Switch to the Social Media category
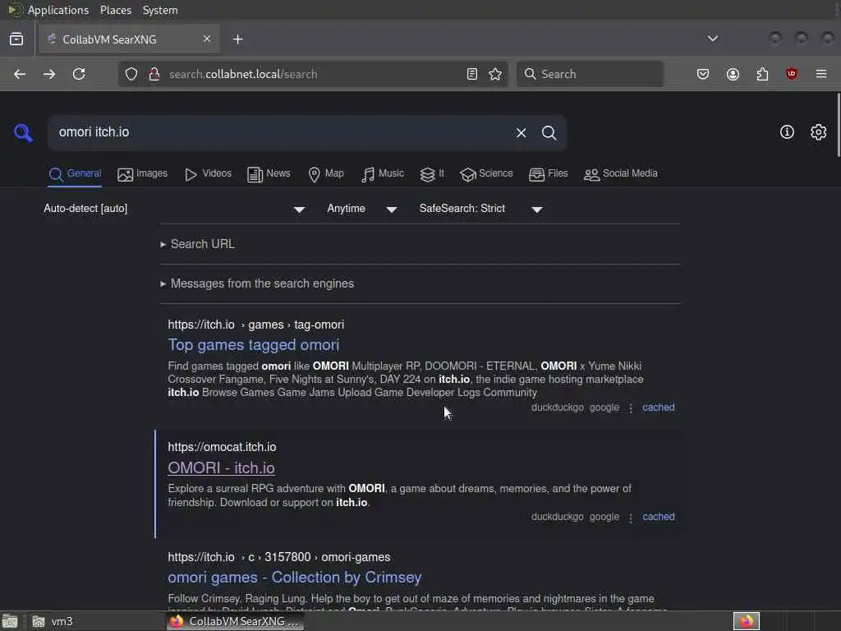The width and height of the screenshot is (841, 631). point(621,174)
